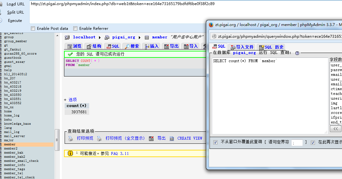Image resolution: width=342 pixels, height=179 pixels.
Task: Click the Split URL button
Action: pyautogui.click(x=16, y=12)
